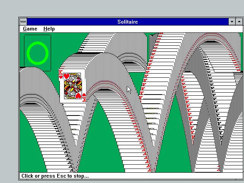244x183 pixels.
Task: Click the green circle on the empty deck
Action: (37, 53)
